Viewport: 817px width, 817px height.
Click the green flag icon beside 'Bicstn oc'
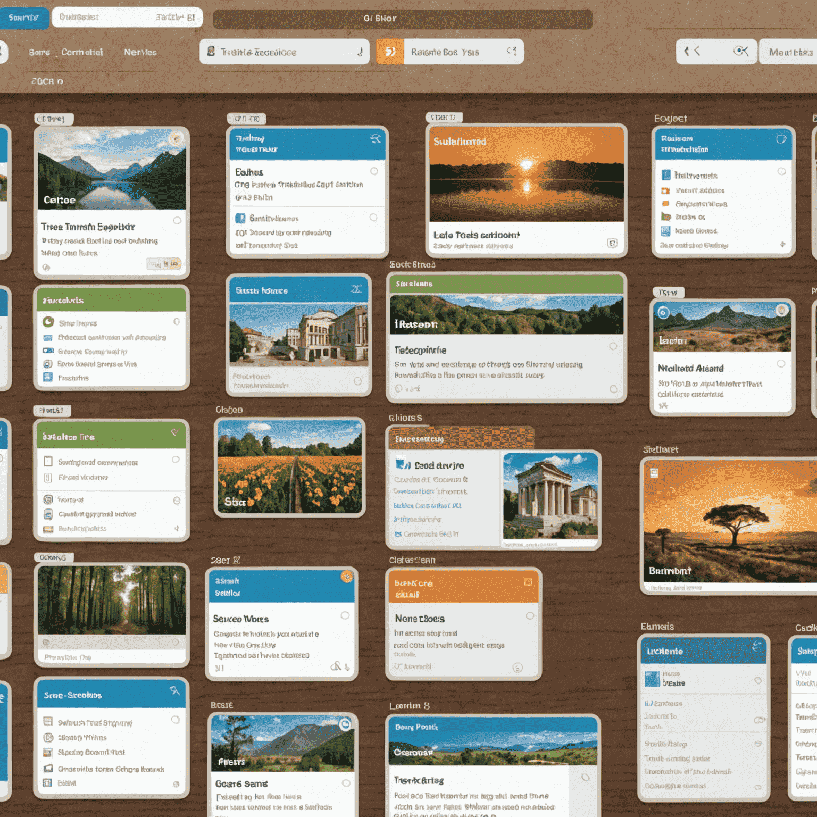(665, 216)
